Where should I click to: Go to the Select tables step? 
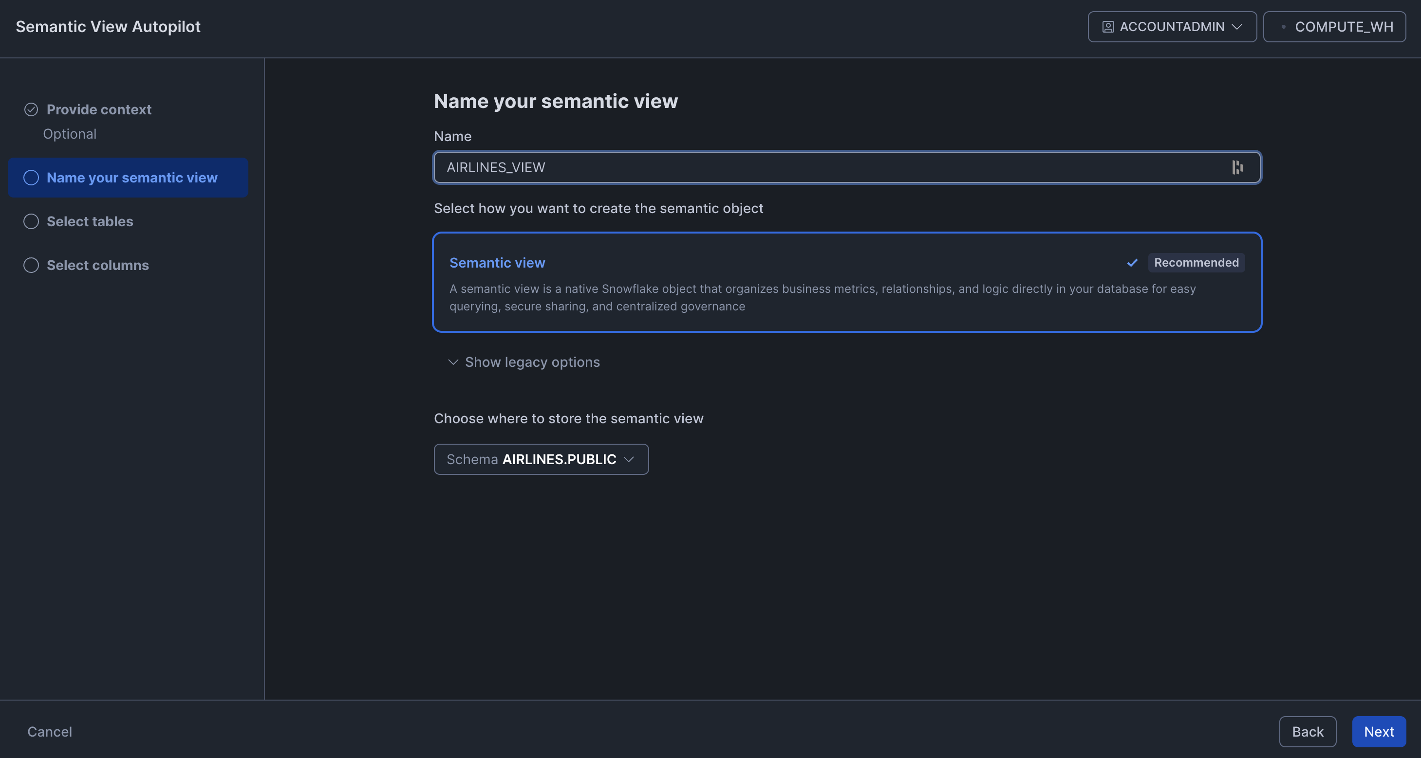point(90,221)
